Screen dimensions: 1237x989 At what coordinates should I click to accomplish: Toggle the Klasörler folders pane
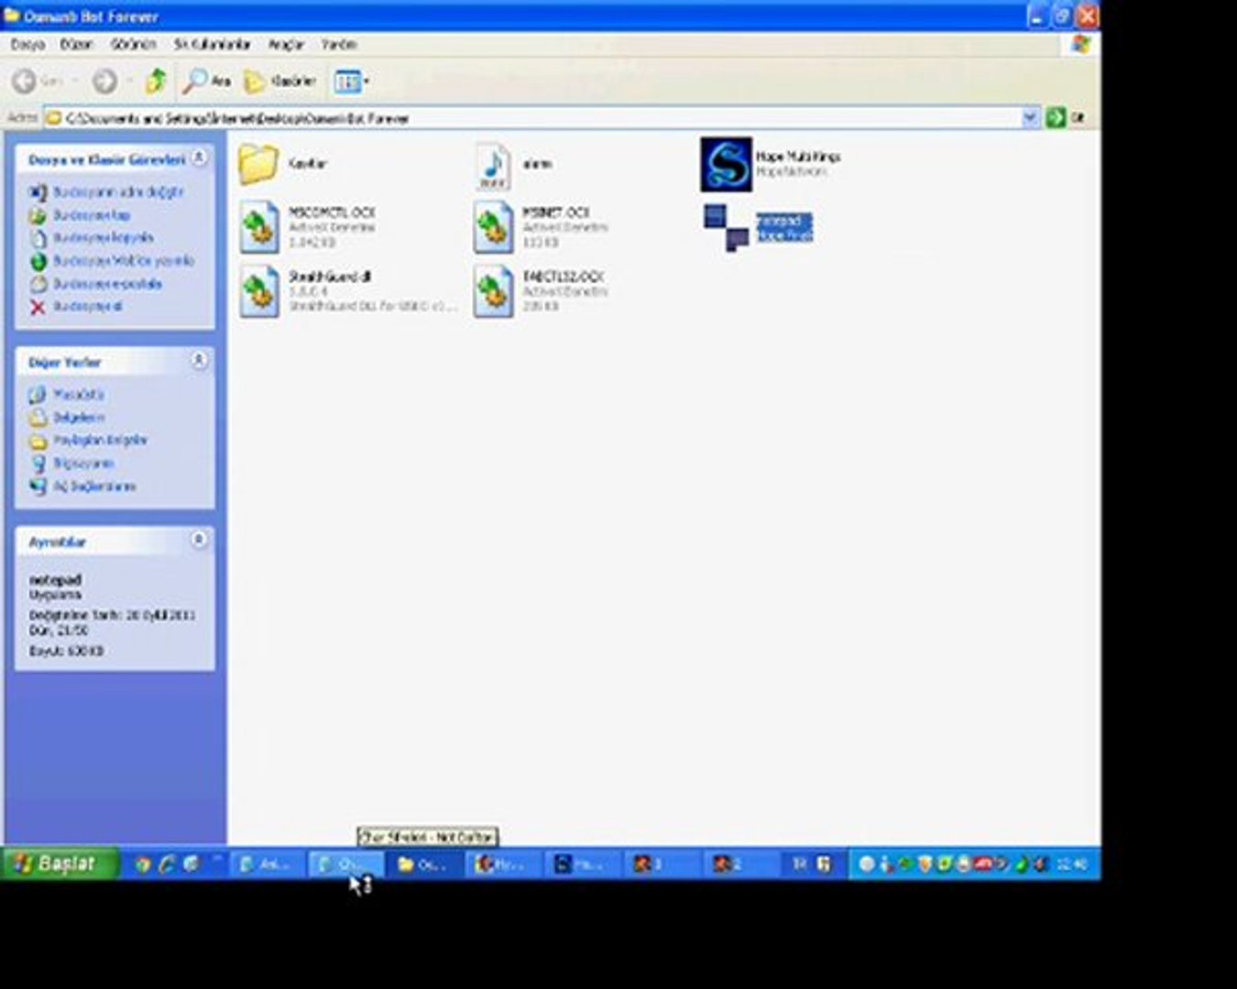pos(280,82)
